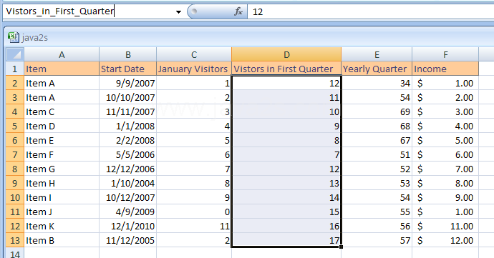Click the date cell 10/10/2007
This screenshot has height=258, width=494.
[x=128, y=97]
